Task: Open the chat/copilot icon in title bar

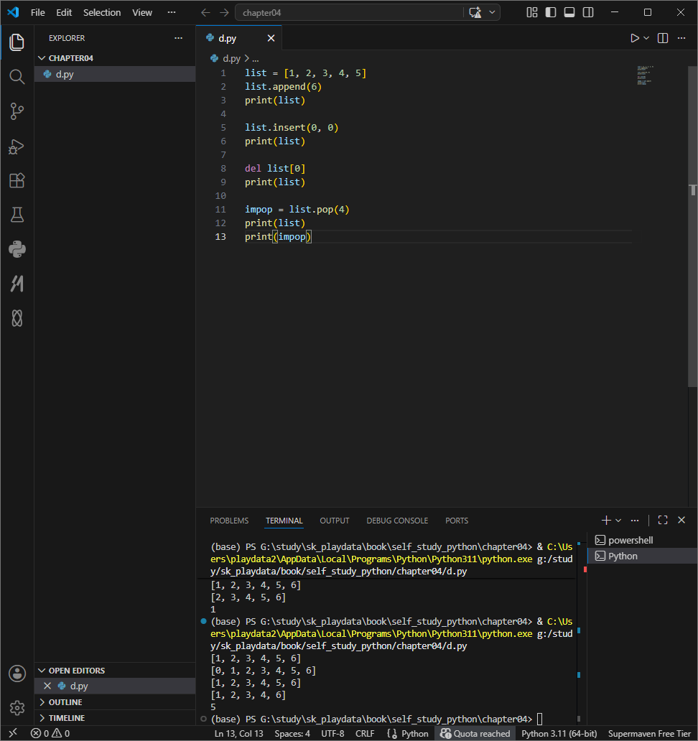Action: click(475, 13)
